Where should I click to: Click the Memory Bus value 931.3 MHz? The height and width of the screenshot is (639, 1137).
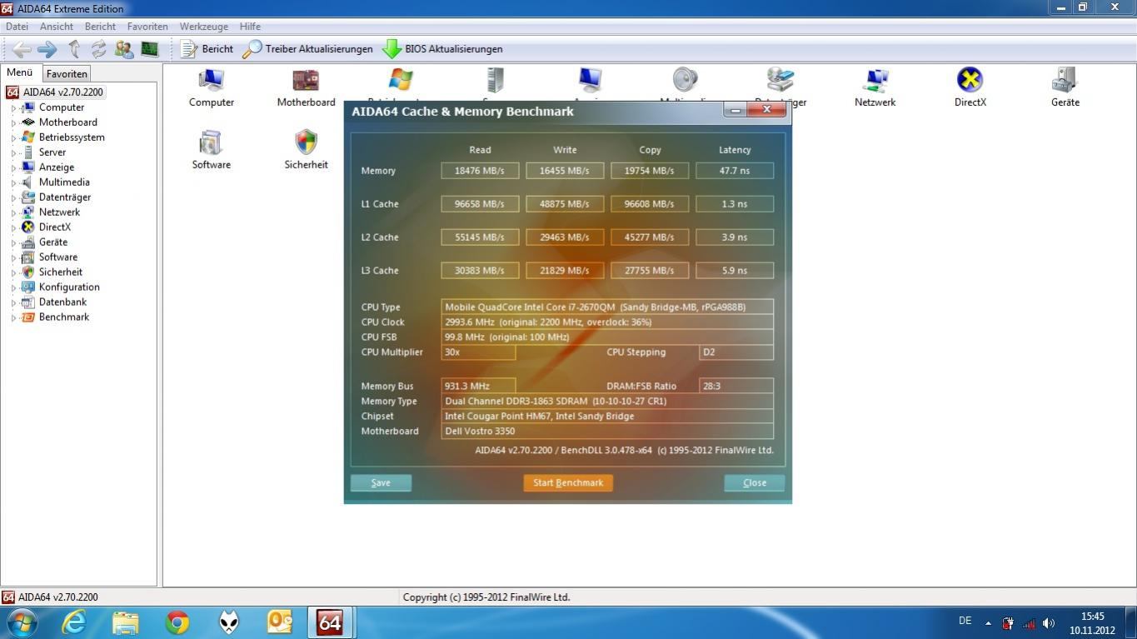point(478,386)
